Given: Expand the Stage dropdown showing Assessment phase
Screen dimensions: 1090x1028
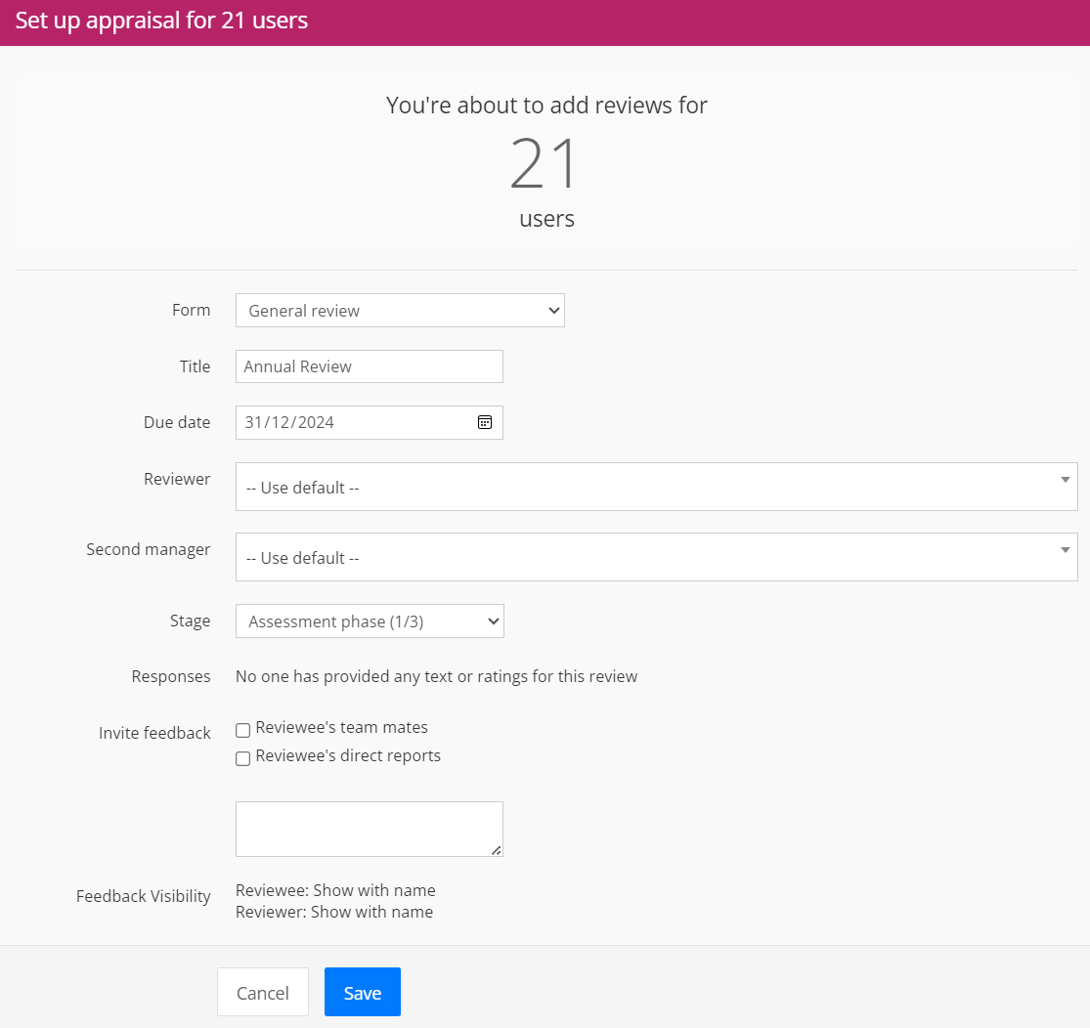Looking at the screenshot, I should click(370, 621).
